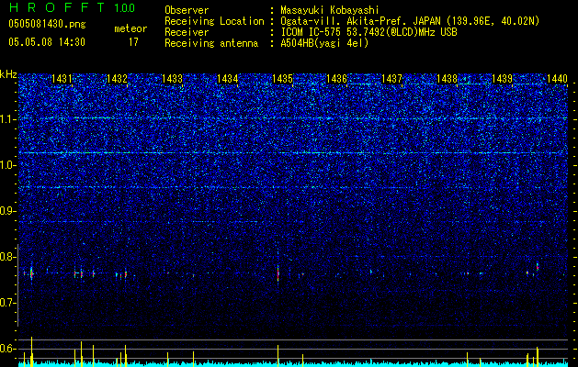Click the HROFFT title text
This screenshot has width=578, height=367.
[56, 7]
